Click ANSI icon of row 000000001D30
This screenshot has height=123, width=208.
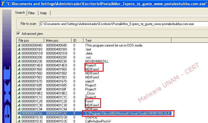point(19,117)
